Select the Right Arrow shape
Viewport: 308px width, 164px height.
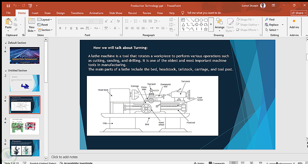pos(197,25)
